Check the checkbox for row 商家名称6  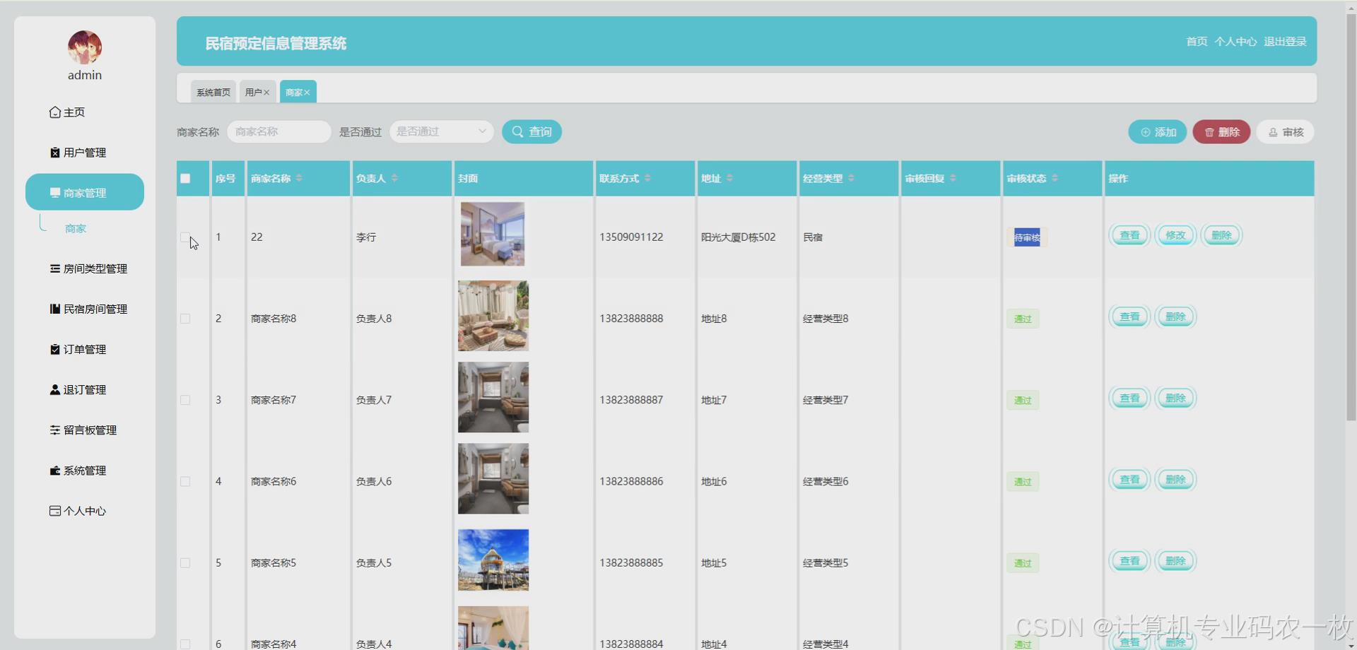click(x=185, y=481)
